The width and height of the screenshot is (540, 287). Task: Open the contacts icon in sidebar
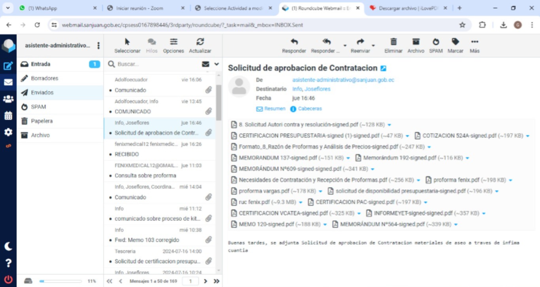(x=8, y=99)
